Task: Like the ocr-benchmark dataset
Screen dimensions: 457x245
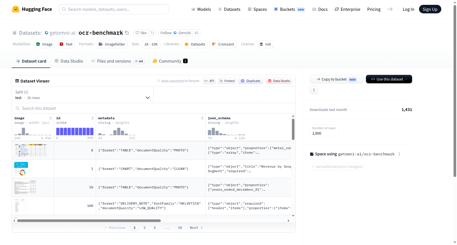Action: [x=141, y=33]
